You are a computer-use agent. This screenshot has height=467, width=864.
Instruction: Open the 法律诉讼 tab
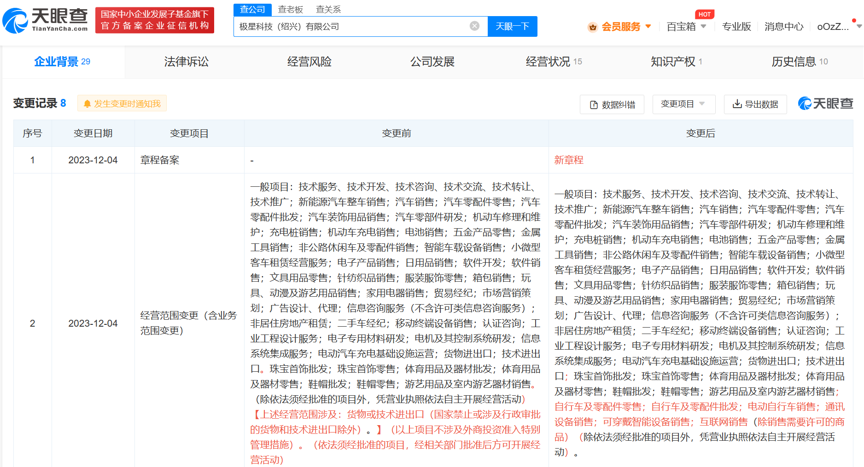pos(186,62)
